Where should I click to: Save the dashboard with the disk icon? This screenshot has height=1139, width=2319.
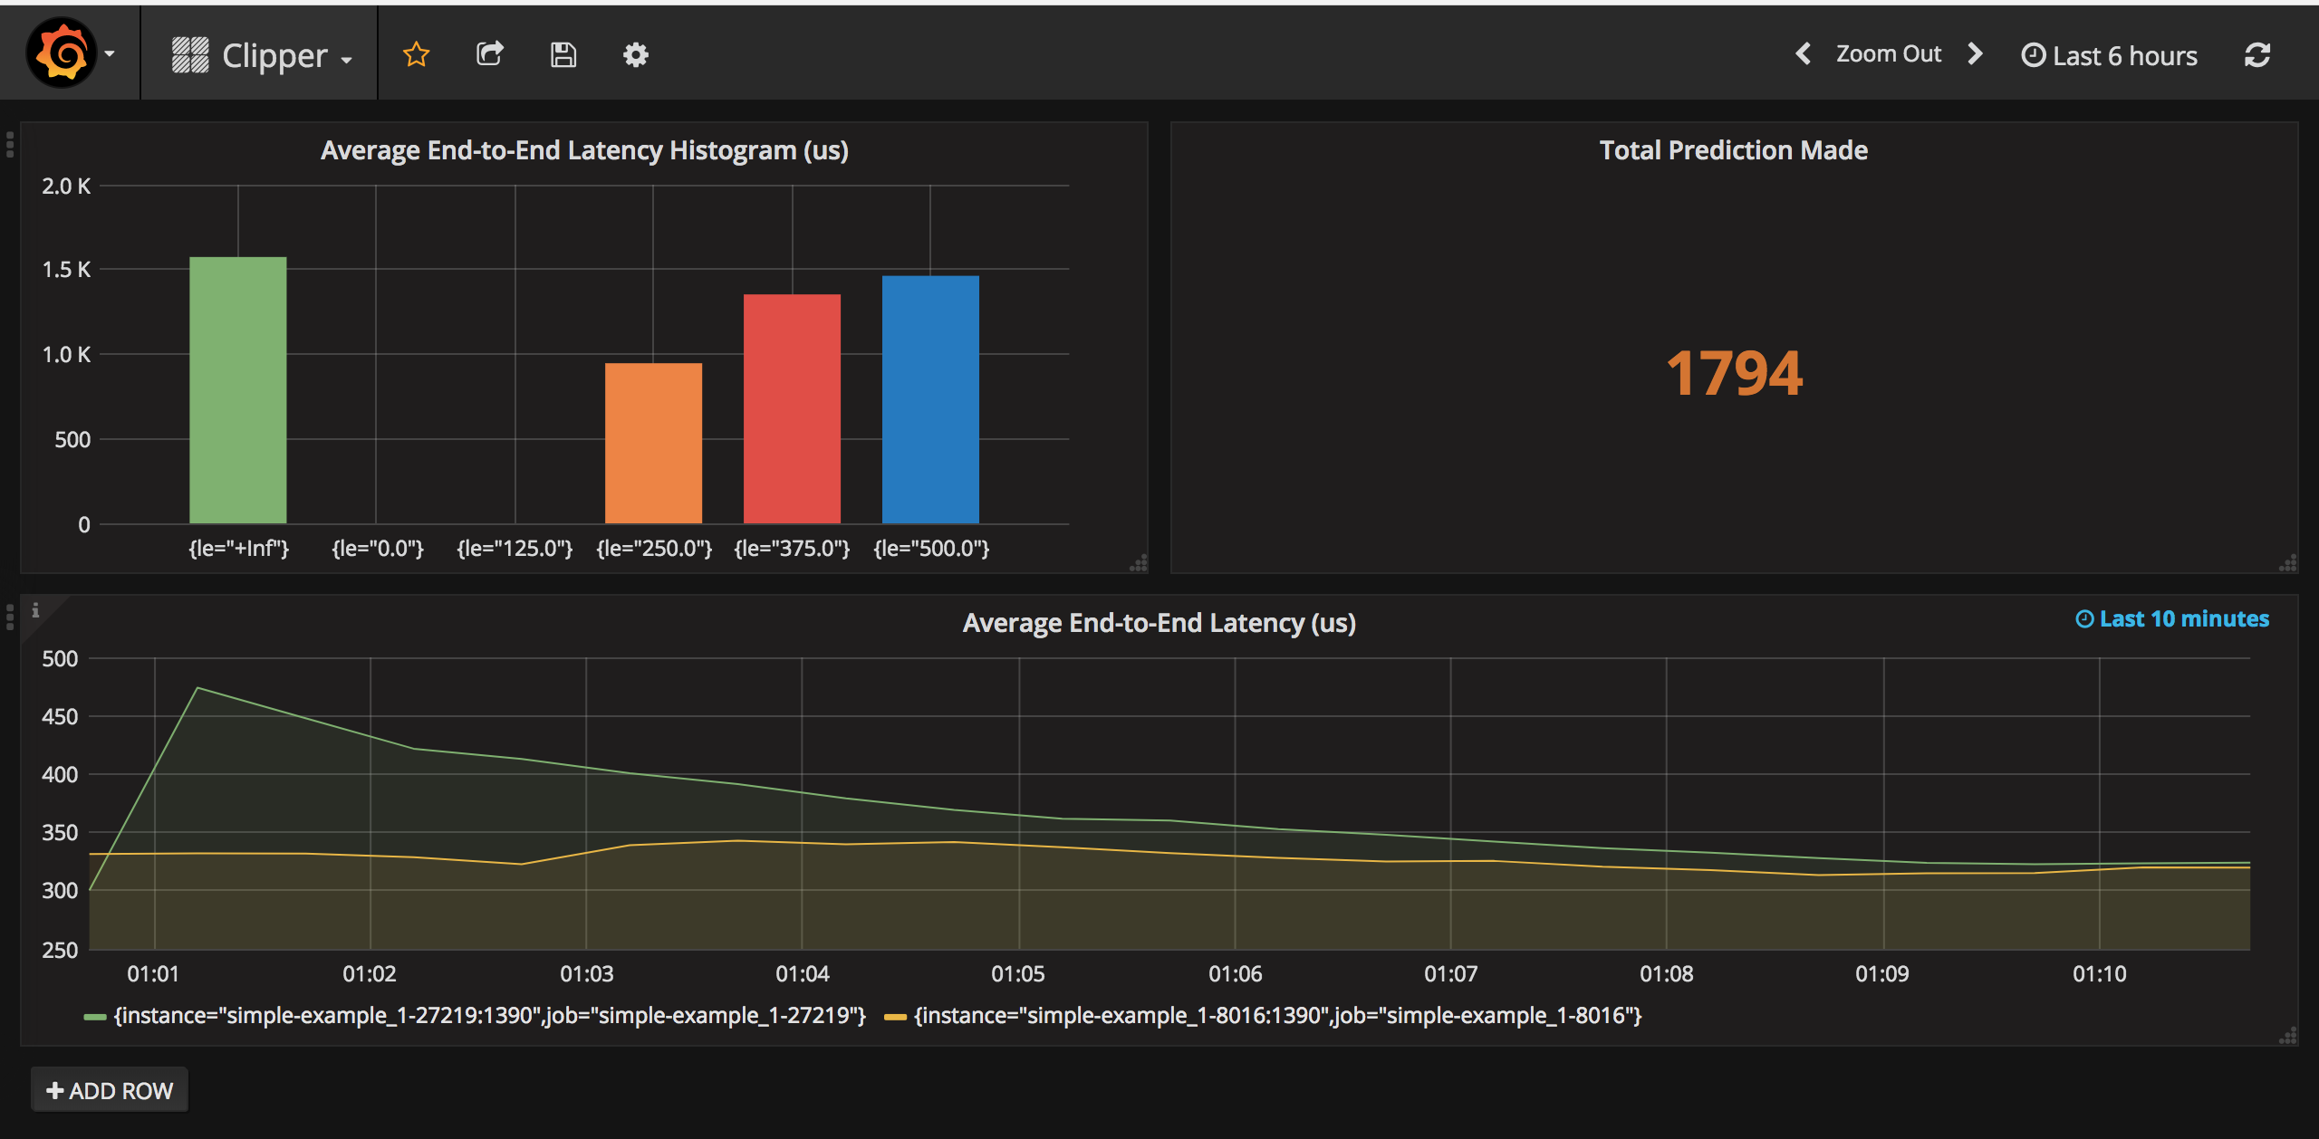[x=563, y=55]
